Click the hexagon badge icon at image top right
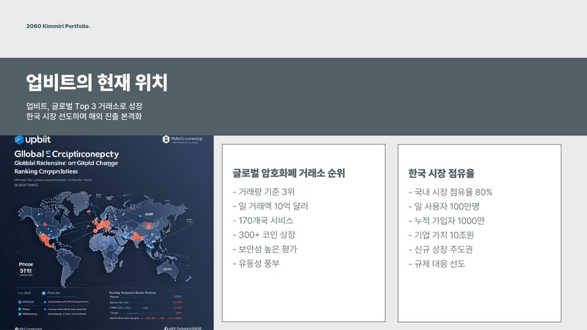 point(166,139)
